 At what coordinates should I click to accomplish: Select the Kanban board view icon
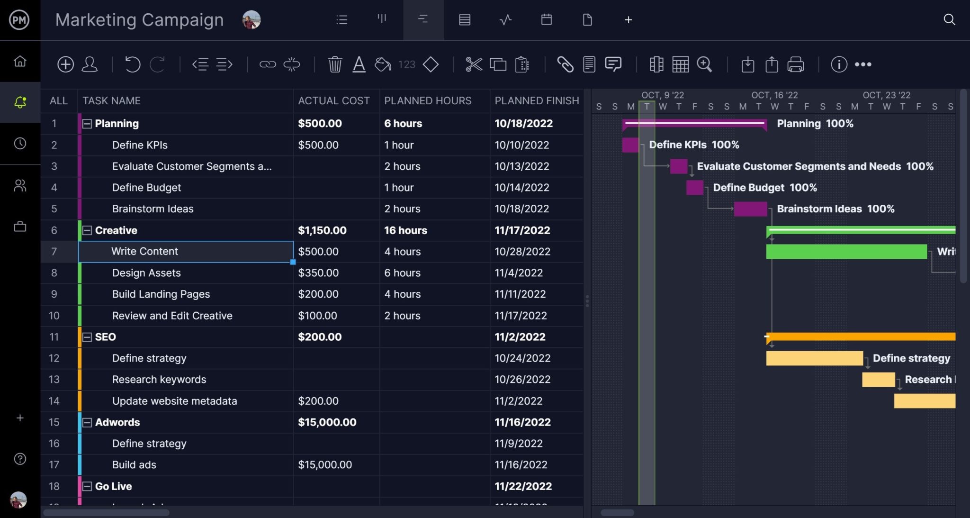tap(382, 19)
